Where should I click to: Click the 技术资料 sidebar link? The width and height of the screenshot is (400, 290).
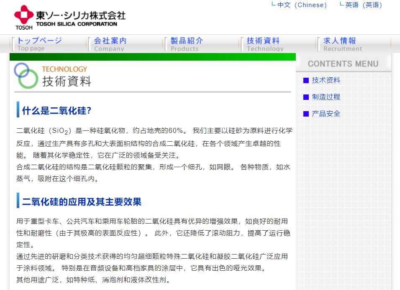326,80
